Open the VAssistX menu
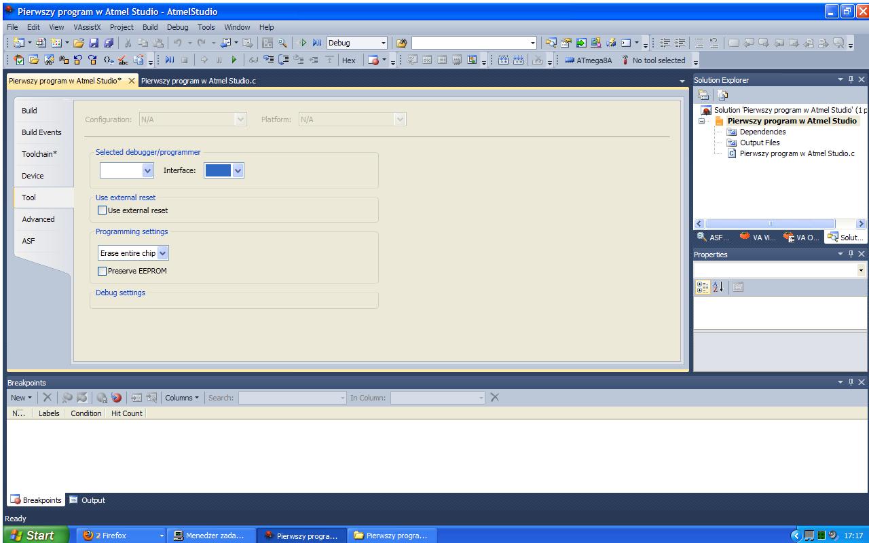Viewport: 869px width, 543px height. (88, 27)
